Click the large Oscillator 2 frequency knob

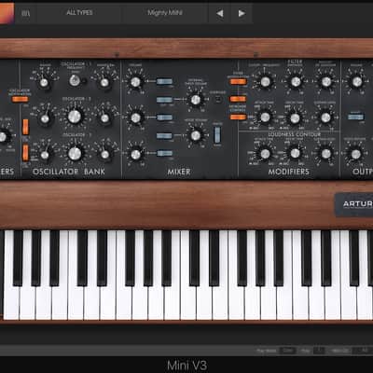[75, 117]
